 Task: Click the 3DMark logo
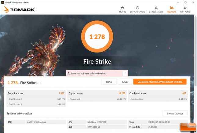pyautogui.click(x=19, y=9)
